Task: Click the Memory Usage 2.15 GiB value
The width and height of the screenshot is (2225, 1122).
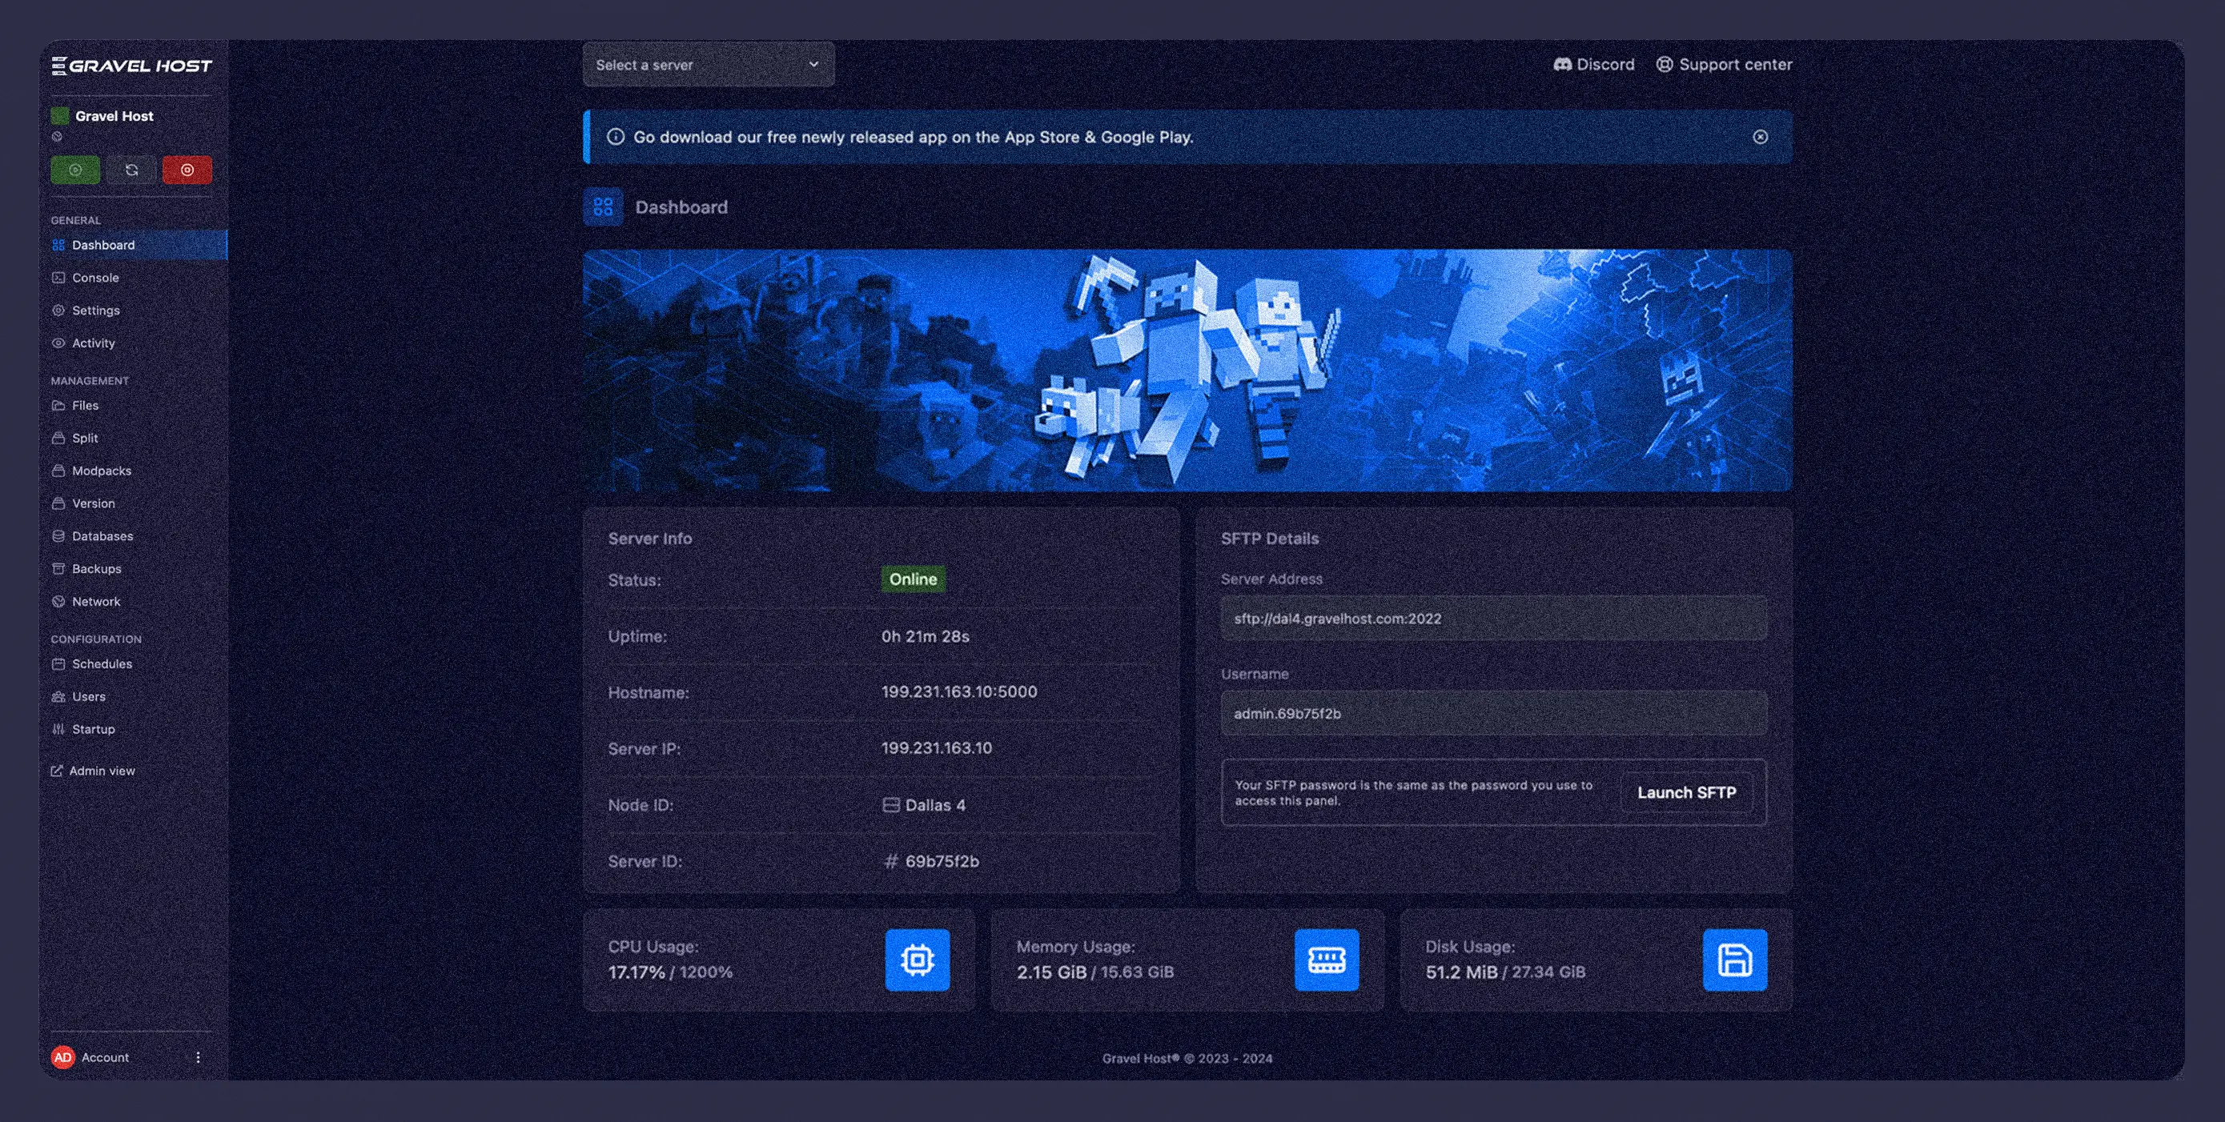Action: click(1051, 972)
